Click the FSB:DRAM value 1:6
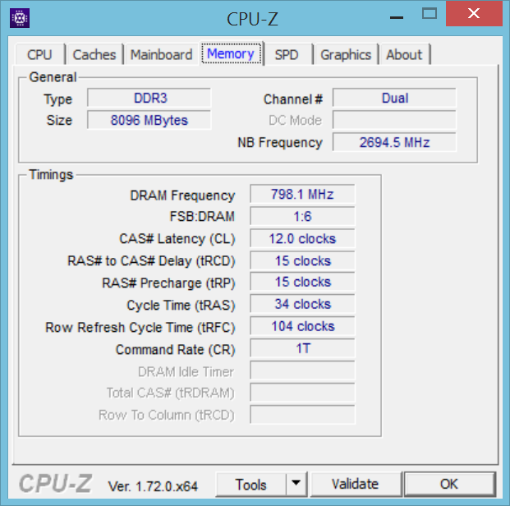Viewport: 510px width, 506px height. pyautogui.click(x=302, y=216)
